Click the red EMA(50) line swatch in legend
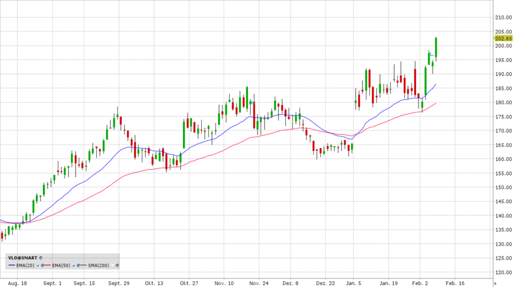 tap(48, 265)
